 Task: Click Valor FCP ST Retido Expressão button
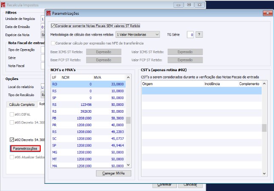[x=185, y=60]
